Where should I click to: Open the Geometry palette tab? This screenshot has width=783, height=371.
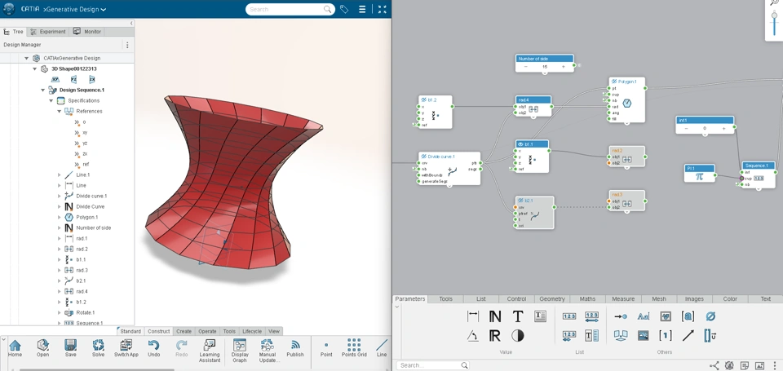click(552, 298)
